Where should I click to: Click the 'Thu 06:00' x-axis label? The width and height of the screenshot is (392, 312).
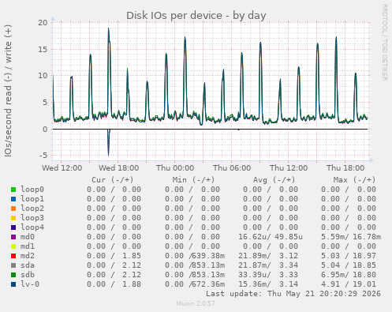point(232,168)
